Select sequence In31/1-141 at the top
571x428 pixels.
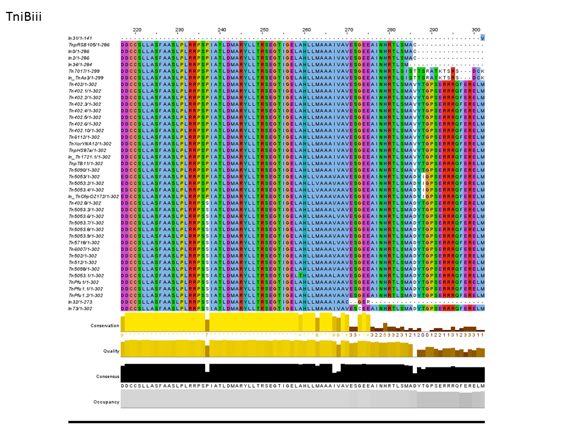80,38
